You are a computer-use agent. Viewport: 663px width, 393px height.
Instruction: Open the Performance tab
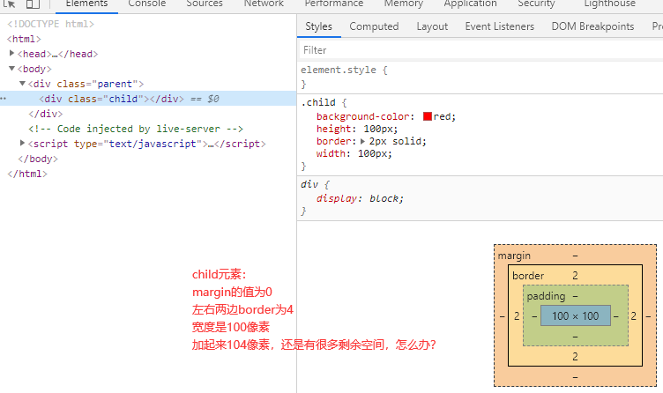click(334, 4)
